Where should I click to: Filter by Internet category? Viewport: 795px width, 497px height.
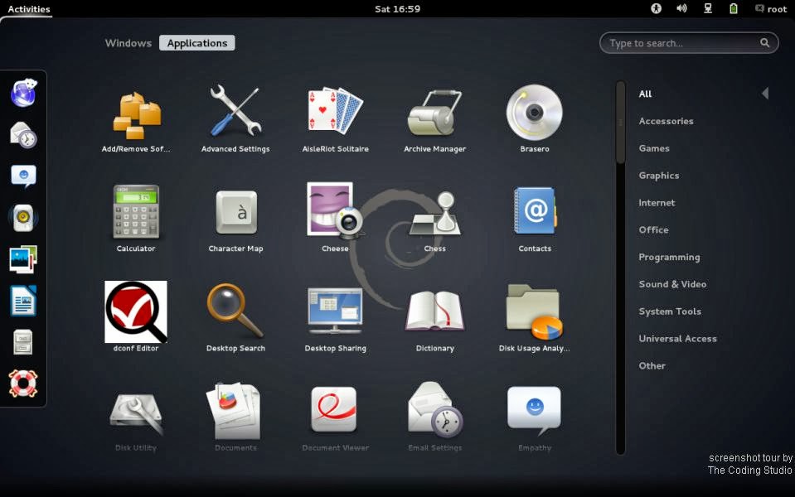[x=657, y=203]
